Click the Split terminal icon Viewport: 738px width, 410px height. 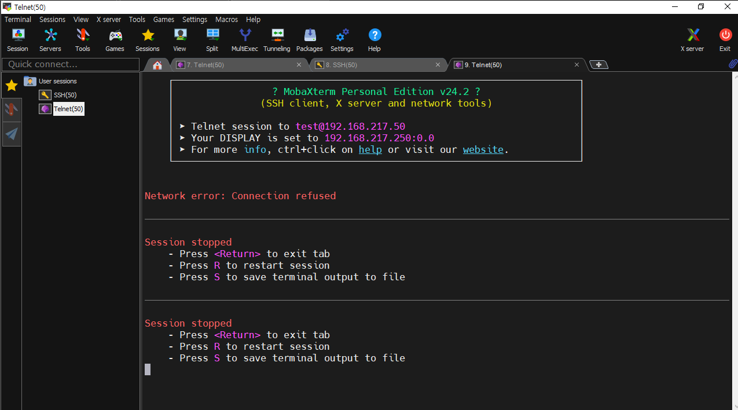[212, 40]
